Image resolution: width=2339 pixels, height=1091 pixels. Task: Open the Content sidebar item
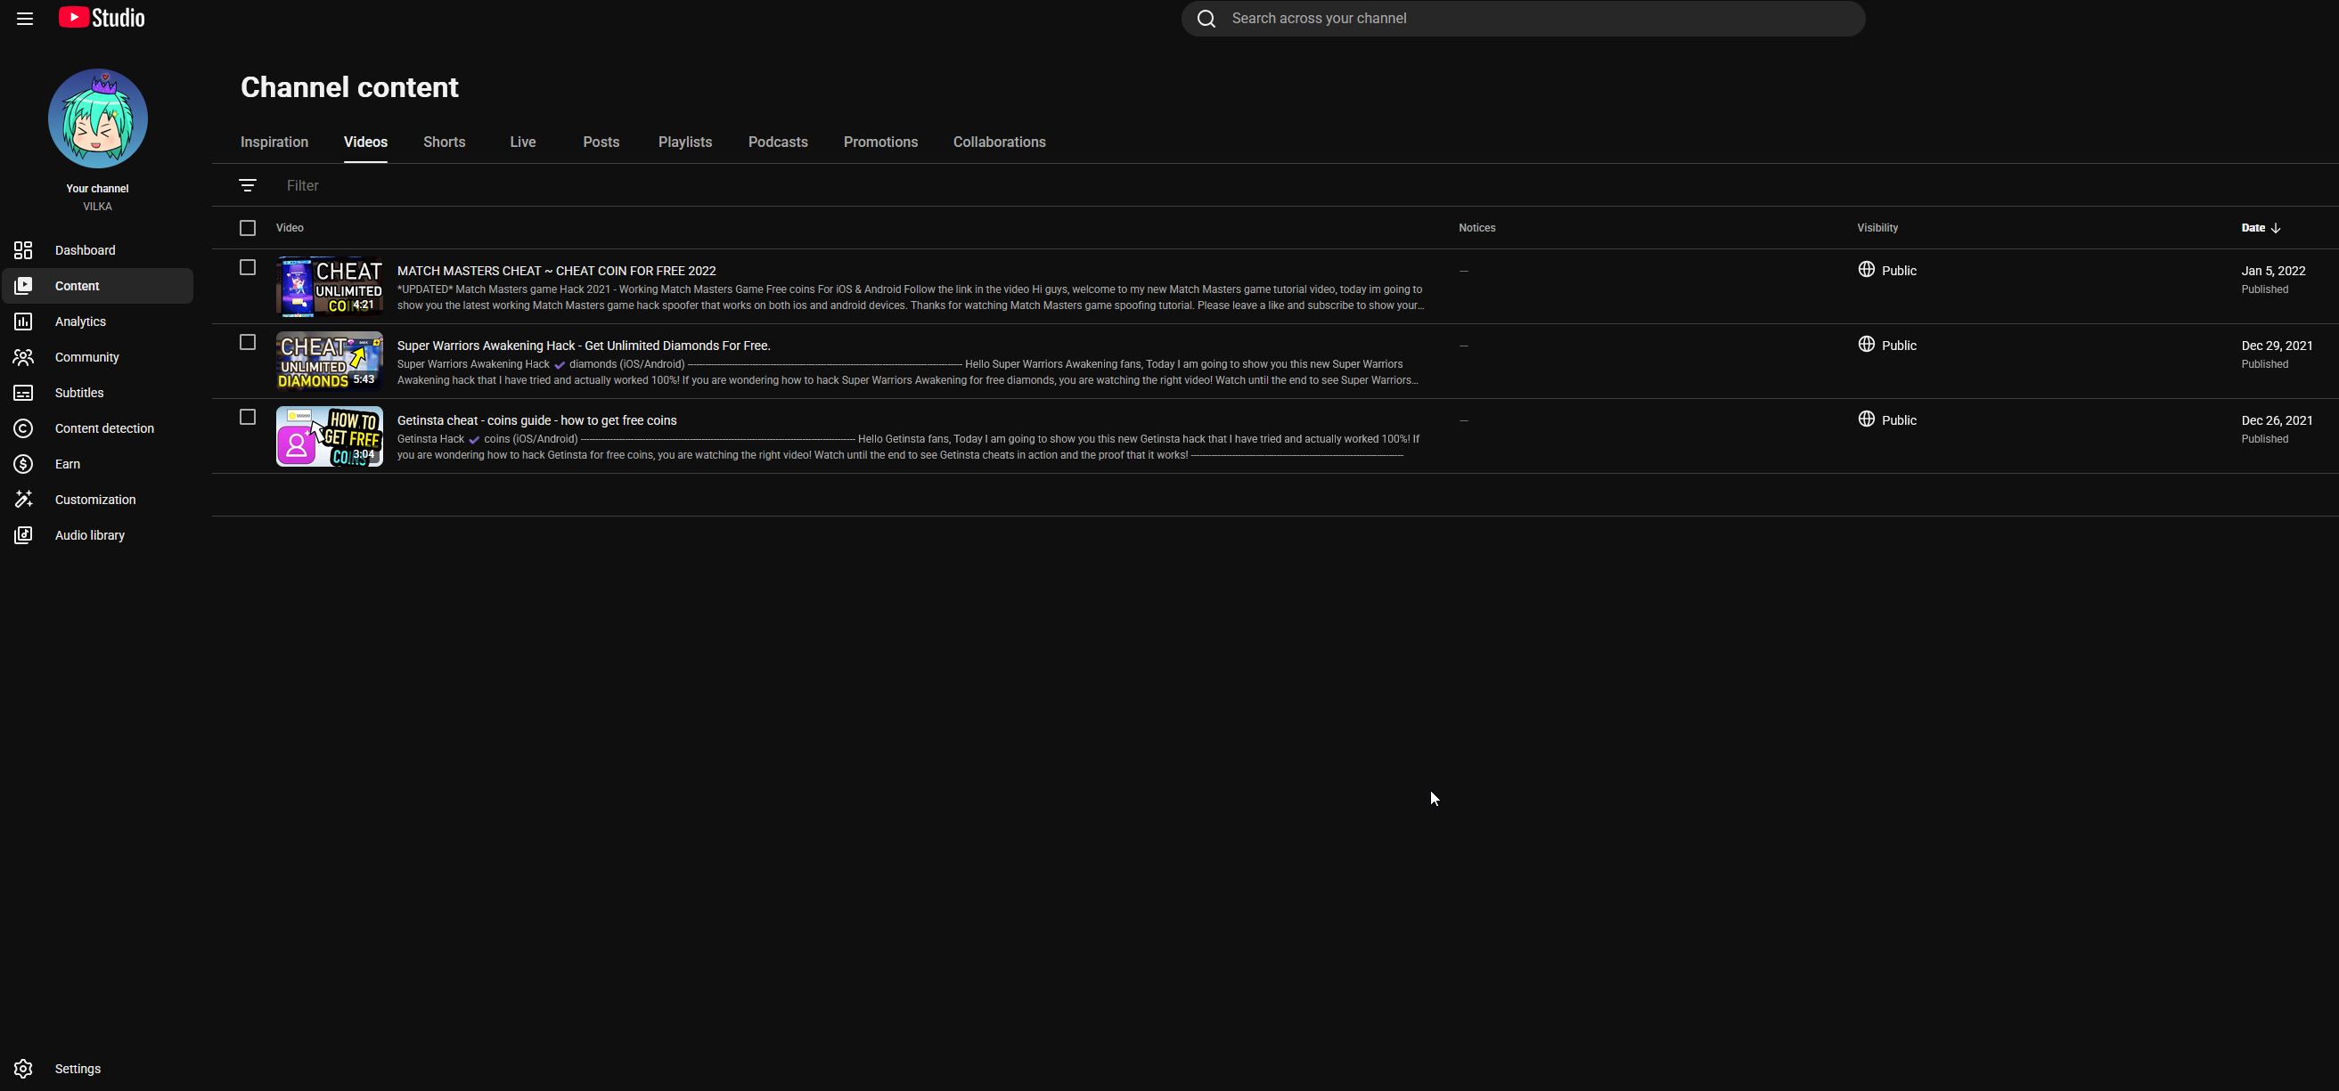point(98,286)
